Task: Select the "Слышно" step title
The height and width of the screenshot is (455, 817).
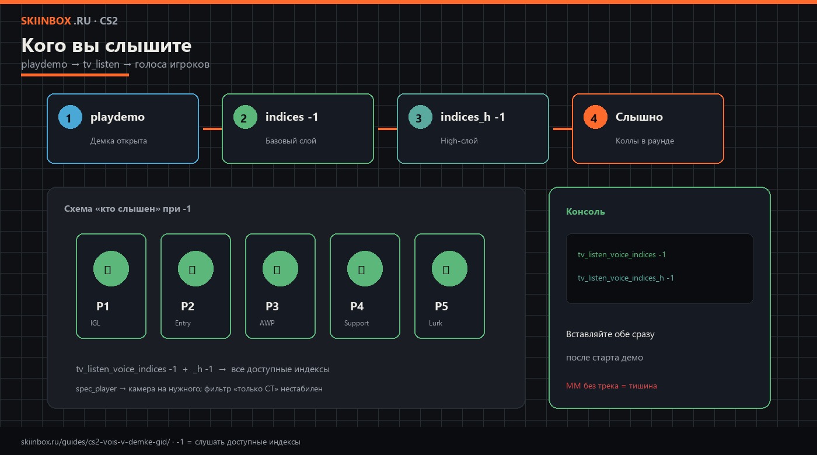Action: click(x=639, y=117)
